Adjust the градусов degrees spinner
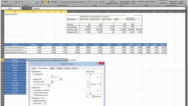188x106 pixels. (x=93, y=96)
